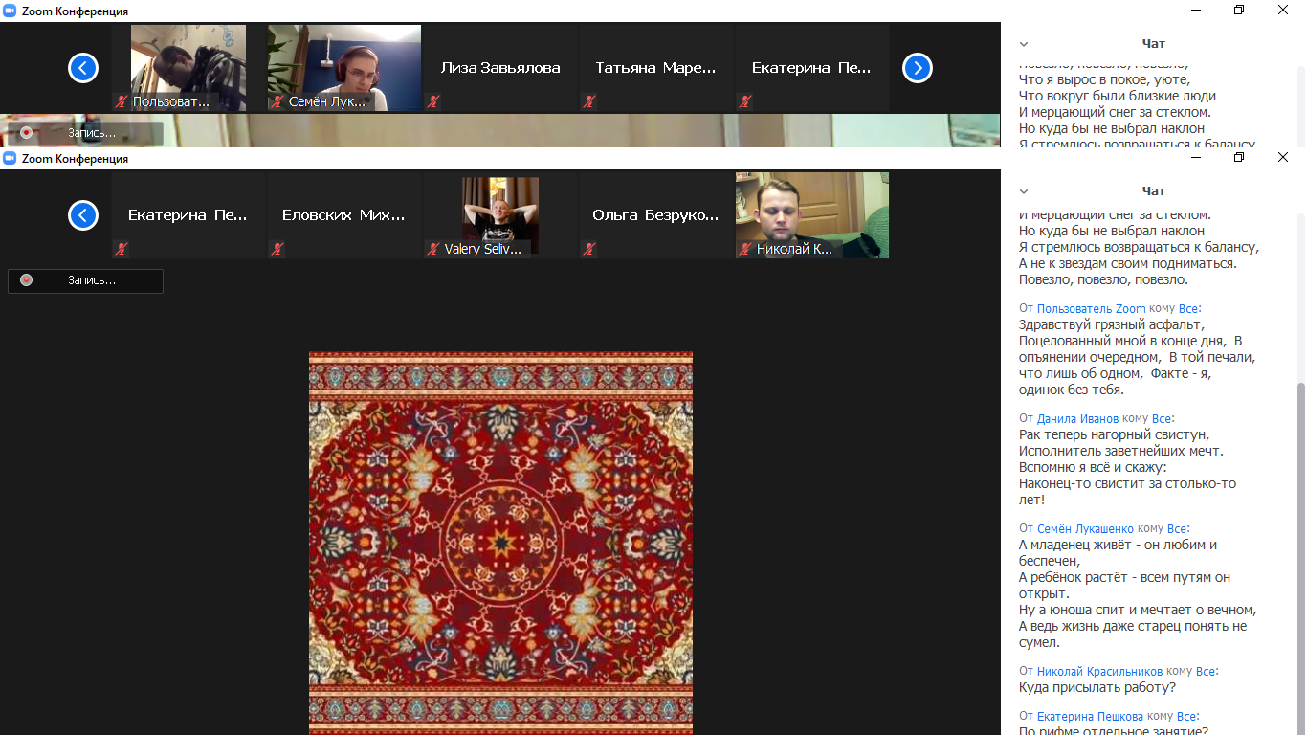Click message Куда присылать работу?
The image size is (1307, 735).
[1097, 687]
